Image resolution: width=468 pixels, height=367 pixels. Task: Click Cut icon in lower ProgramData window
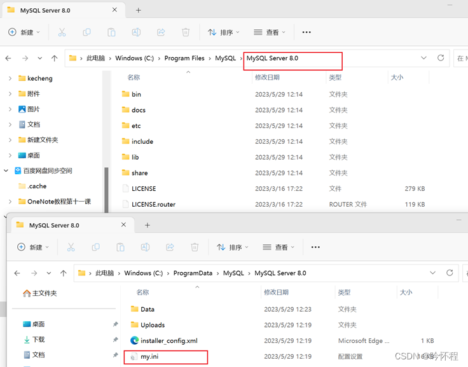coord(71,247)
